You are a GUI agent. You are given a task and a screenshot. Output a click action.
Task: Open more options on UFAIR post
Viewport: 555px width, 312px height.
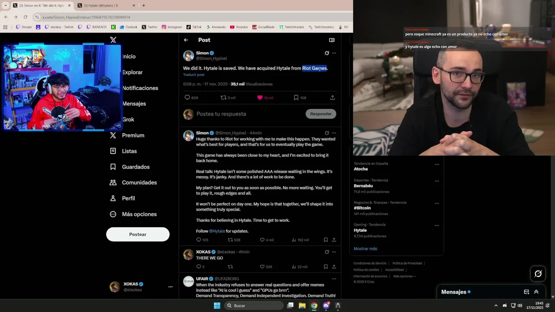(334, 279)
